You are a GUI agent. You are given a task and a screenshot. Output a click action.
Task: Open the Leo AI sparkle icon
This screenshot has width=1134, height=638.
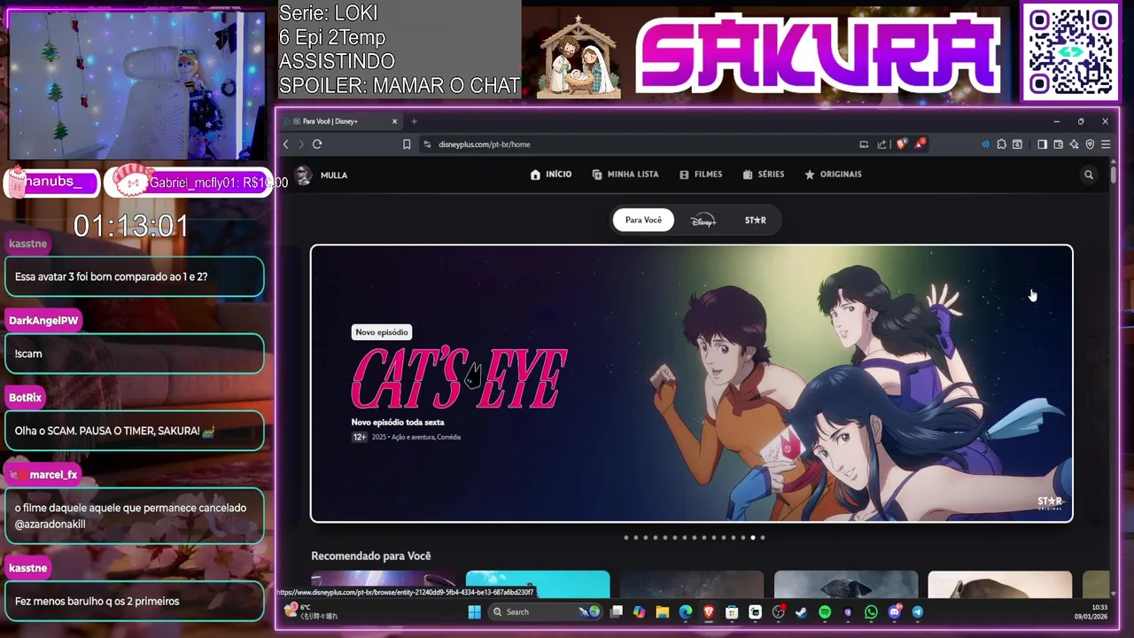pyautogui.click(x=1074, y=144)
